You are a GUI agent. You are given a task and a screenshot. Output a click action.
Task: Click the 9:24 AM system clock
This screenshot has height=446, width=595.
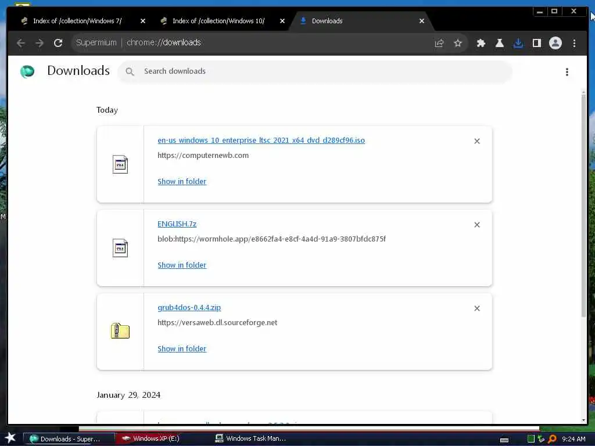pos(574,439)
